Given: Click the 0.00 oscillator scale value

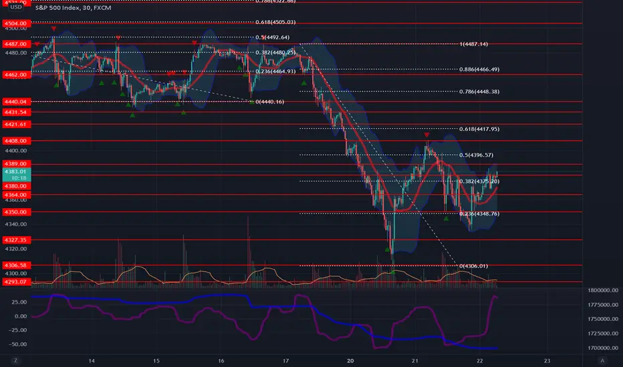Looking at the screenshot, I should pyautogui.click(x=21, y=316).
